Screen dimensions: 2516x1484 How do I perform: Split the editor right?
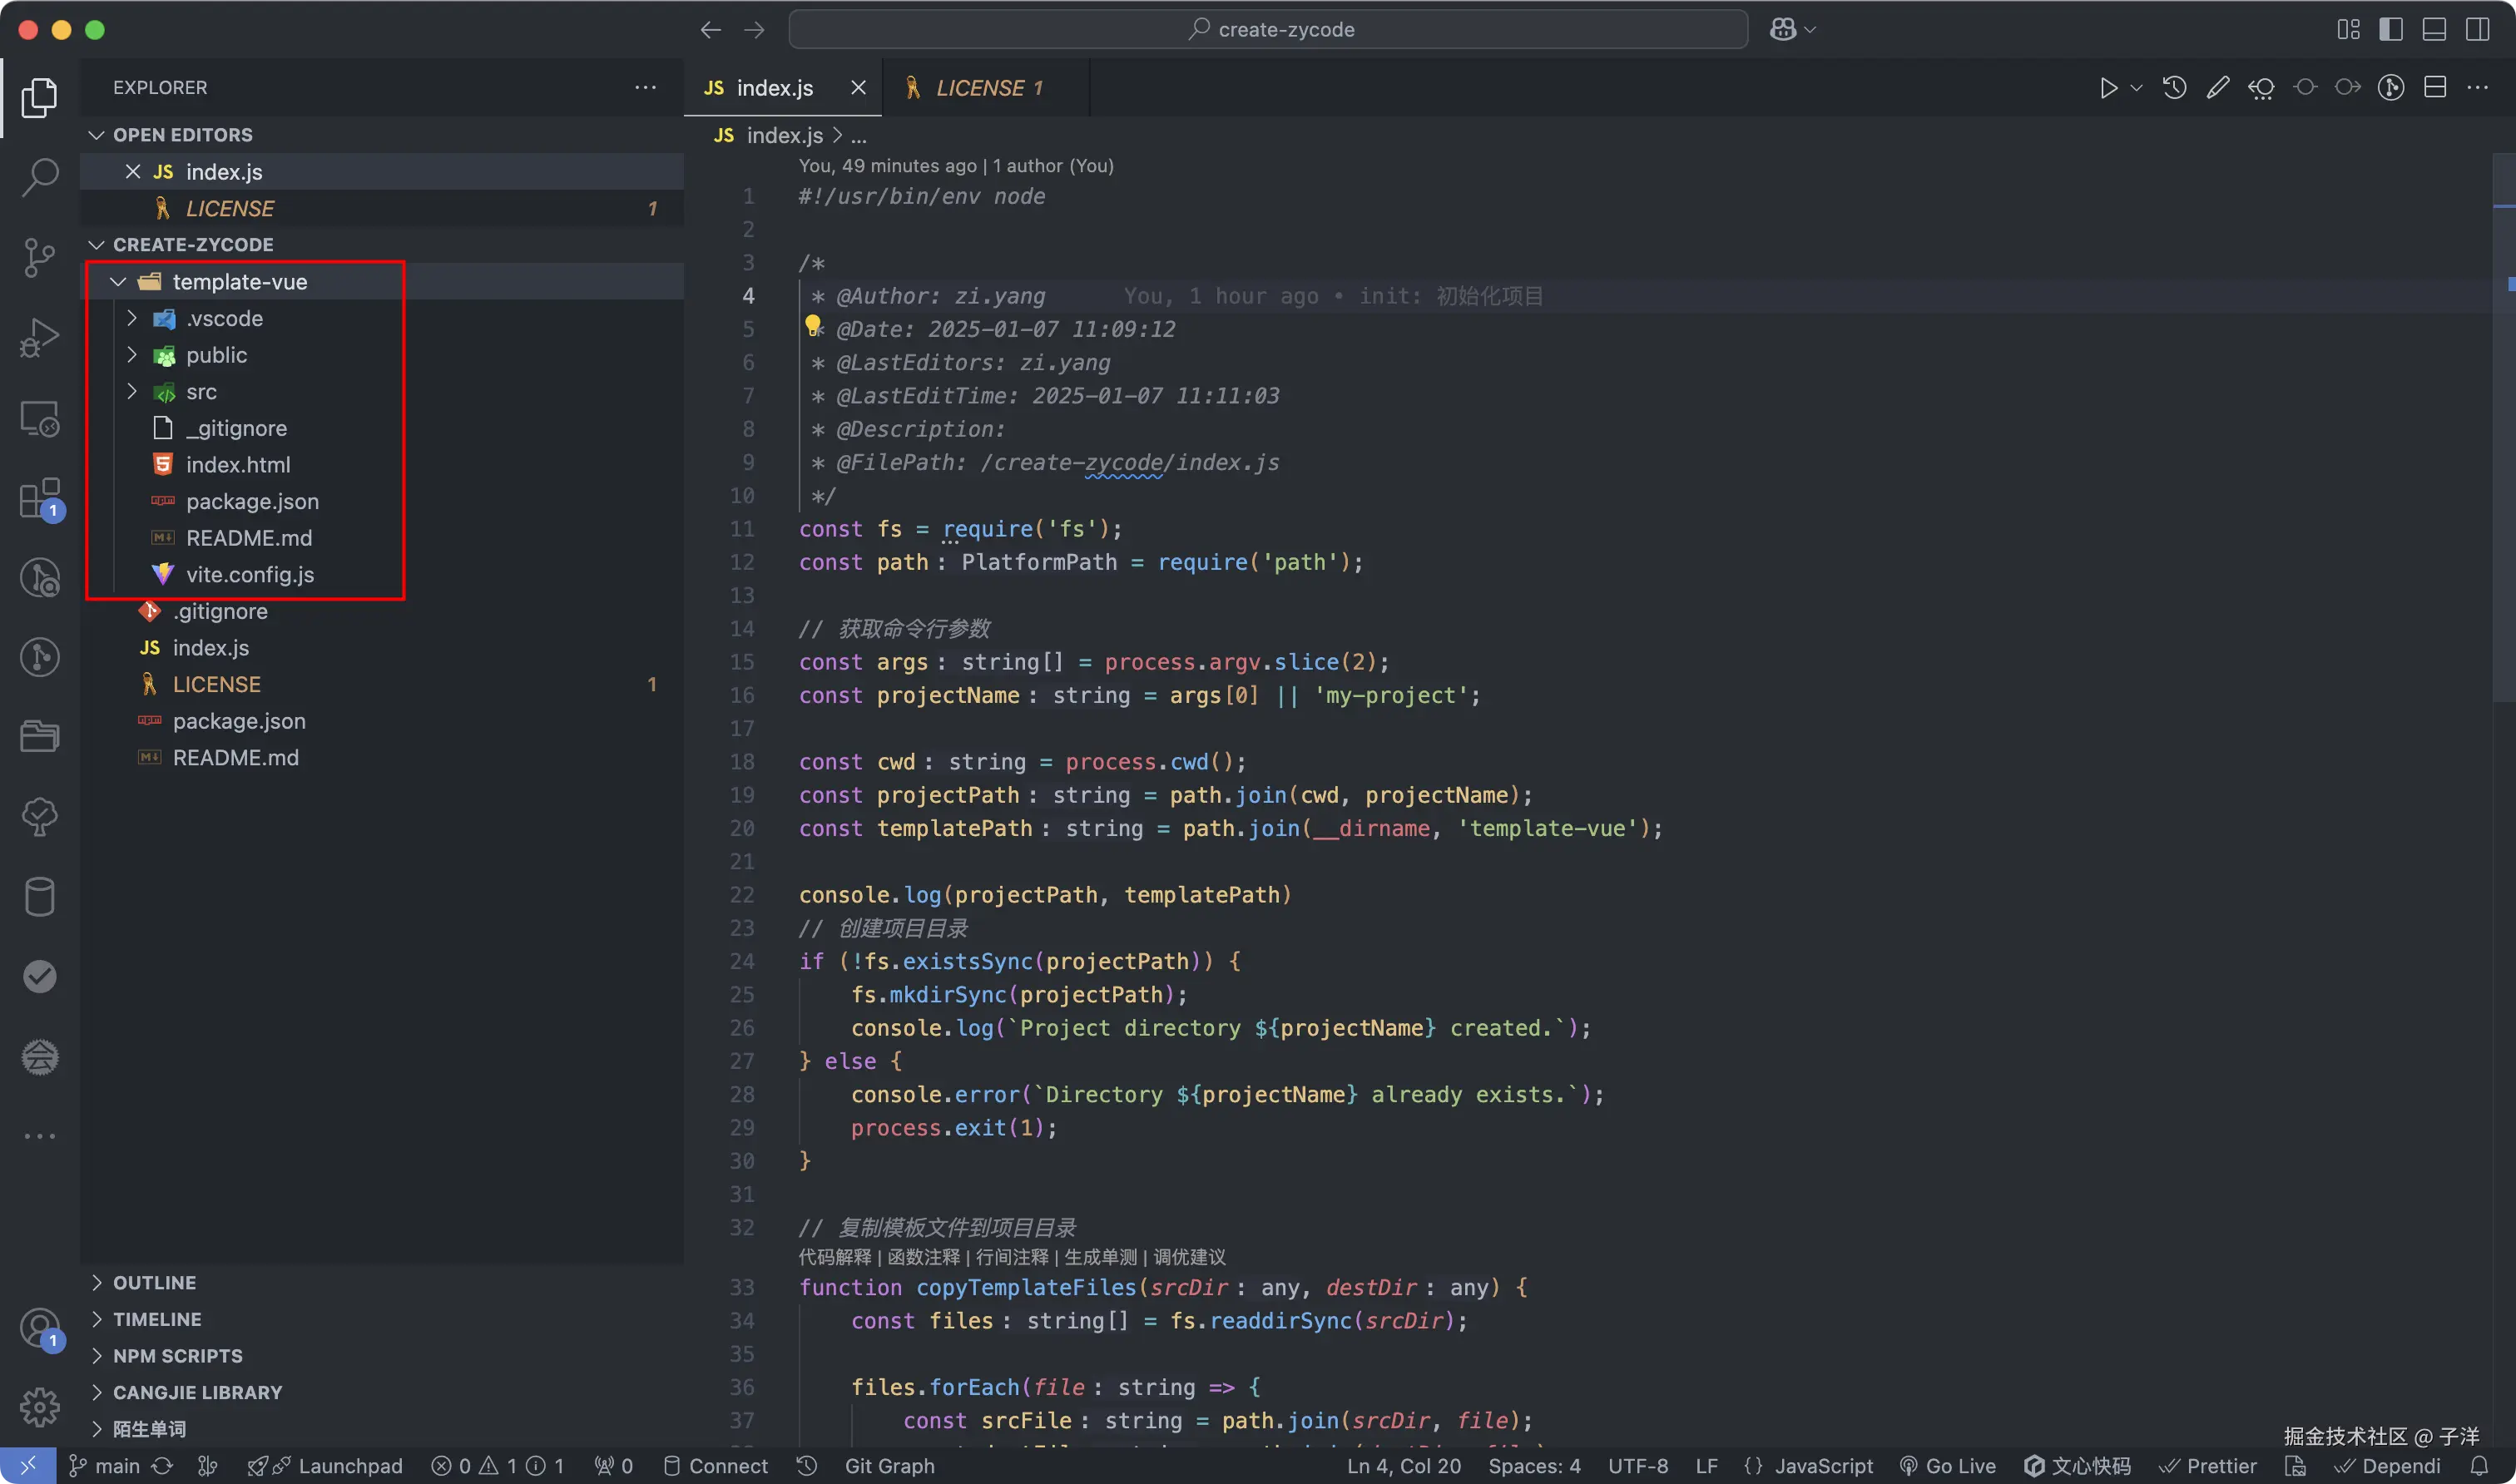(x=2435, y=88)
